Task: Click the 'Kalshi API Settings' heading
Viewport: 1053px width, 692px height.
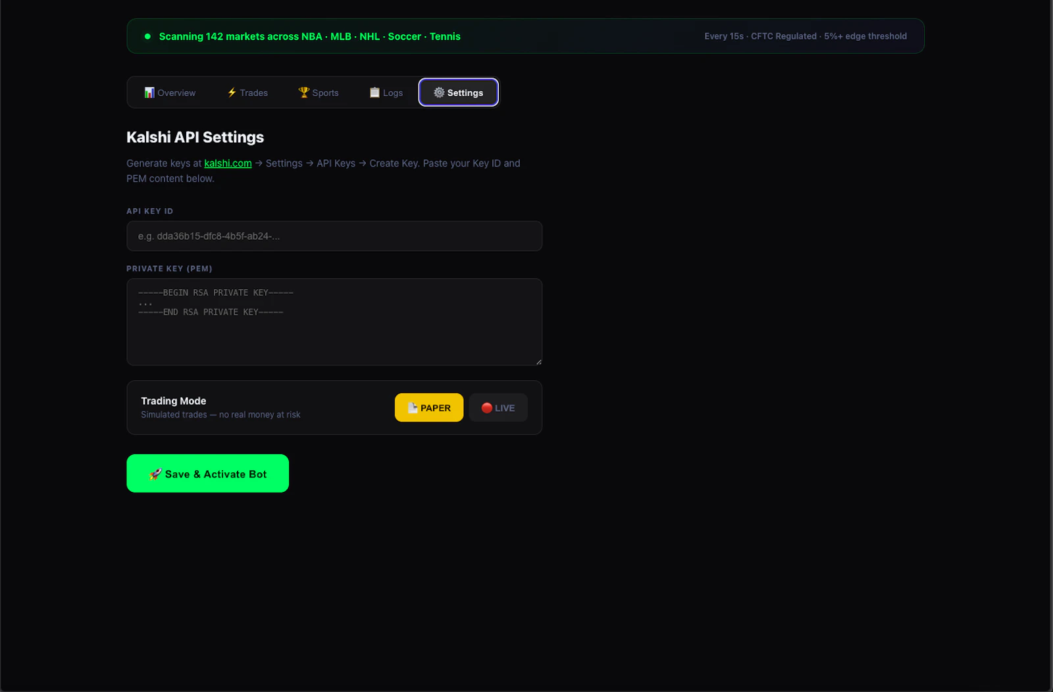Action: [x=195, y=137]
